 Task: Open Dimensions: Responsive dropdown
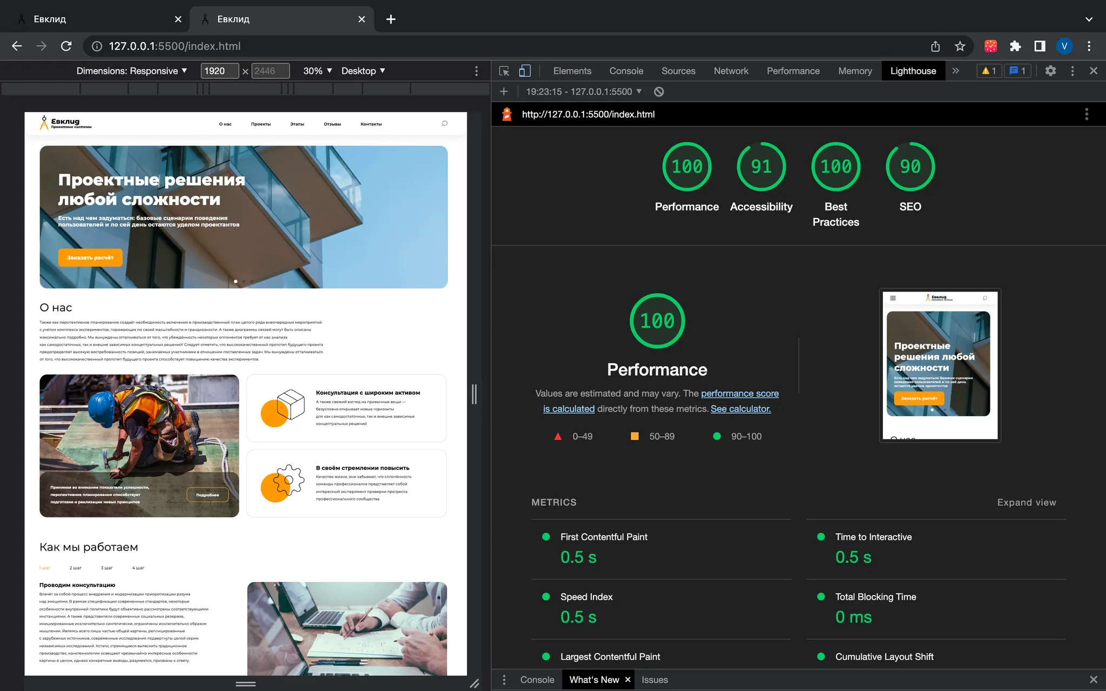point(132,71)
